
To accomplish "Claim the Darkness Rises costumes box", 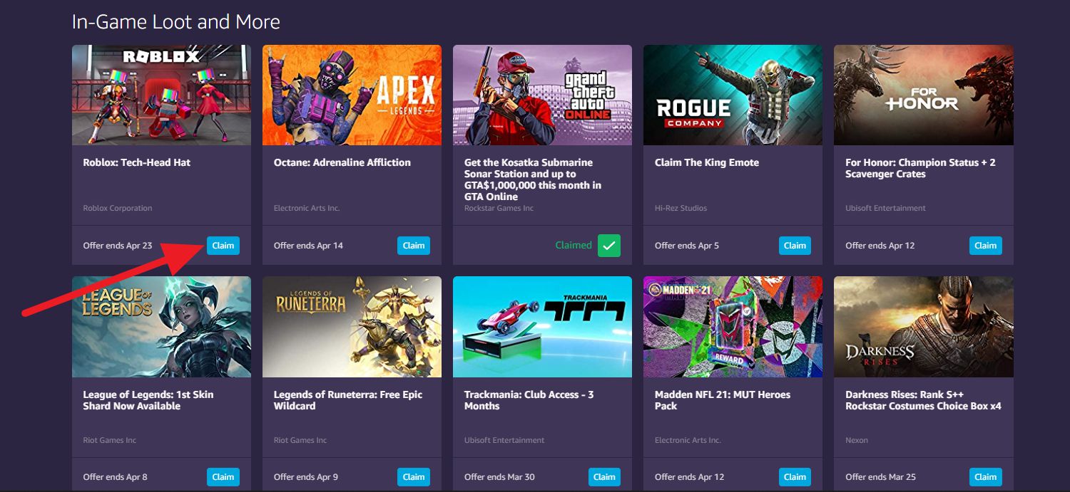I will coord(985,477).
